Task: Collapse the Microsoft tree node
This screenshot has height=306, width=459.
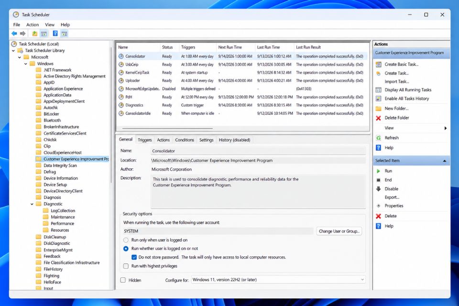Action: (20, 57)
